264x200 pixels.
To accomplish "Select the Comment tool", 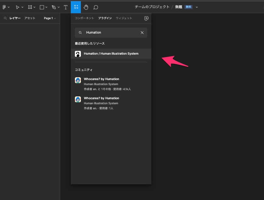I will point(96,7).
